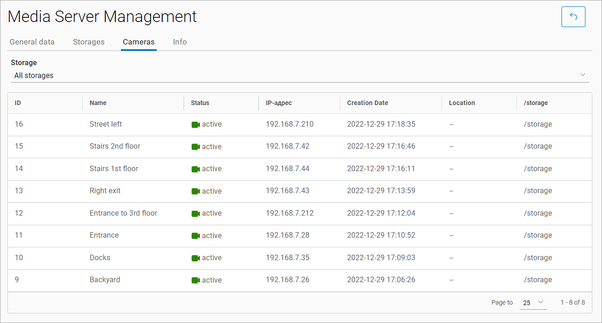Open the Storage filter dropdown

coord(299,75)
